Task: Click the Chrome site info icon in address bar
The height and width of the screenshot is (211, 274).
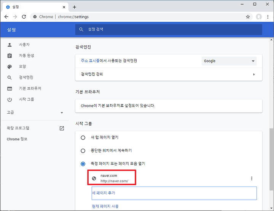Action: (x=35, y=17)
